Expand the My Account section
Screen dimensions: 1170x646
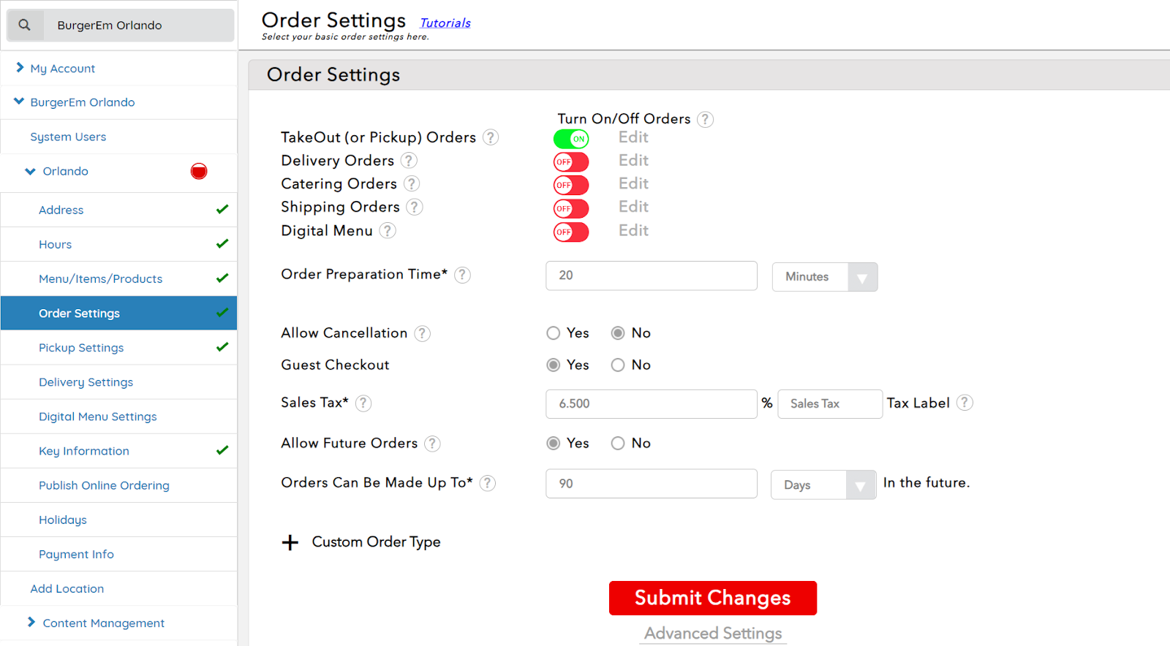tap(62, 69)
